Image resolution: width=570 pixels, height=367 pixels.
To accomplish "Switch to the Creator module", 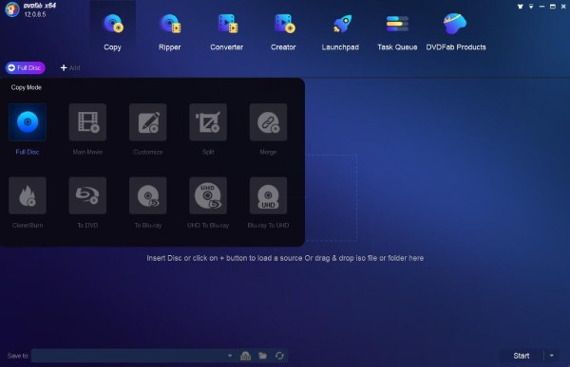I will coord(283,32).
